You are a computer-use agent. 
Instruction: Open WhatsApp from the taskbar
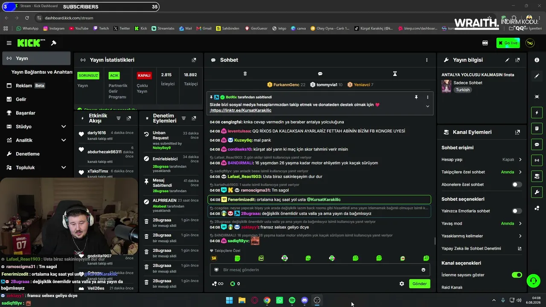coord(279,300)
